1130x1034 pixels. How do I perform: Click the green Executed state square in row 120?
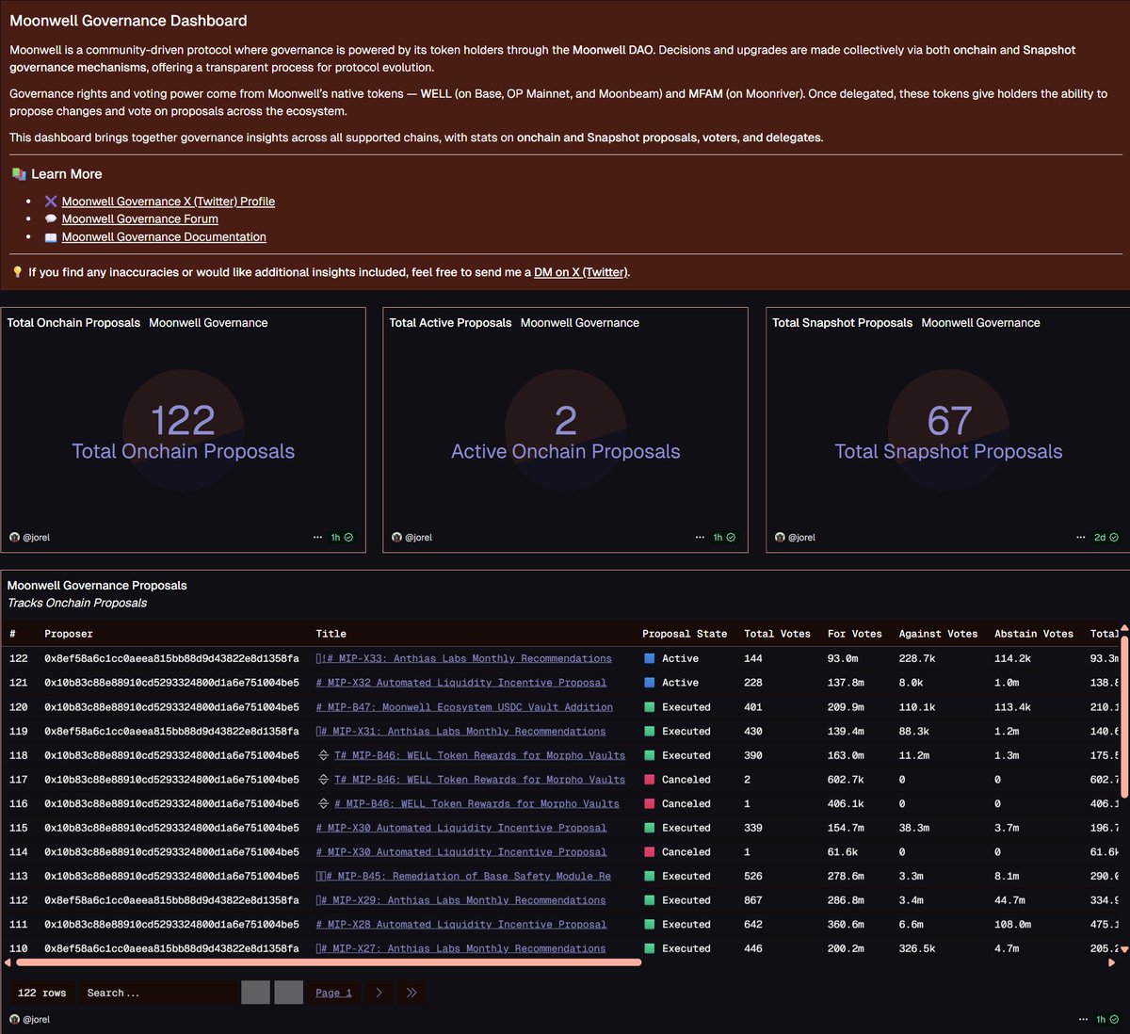point(649,707)
